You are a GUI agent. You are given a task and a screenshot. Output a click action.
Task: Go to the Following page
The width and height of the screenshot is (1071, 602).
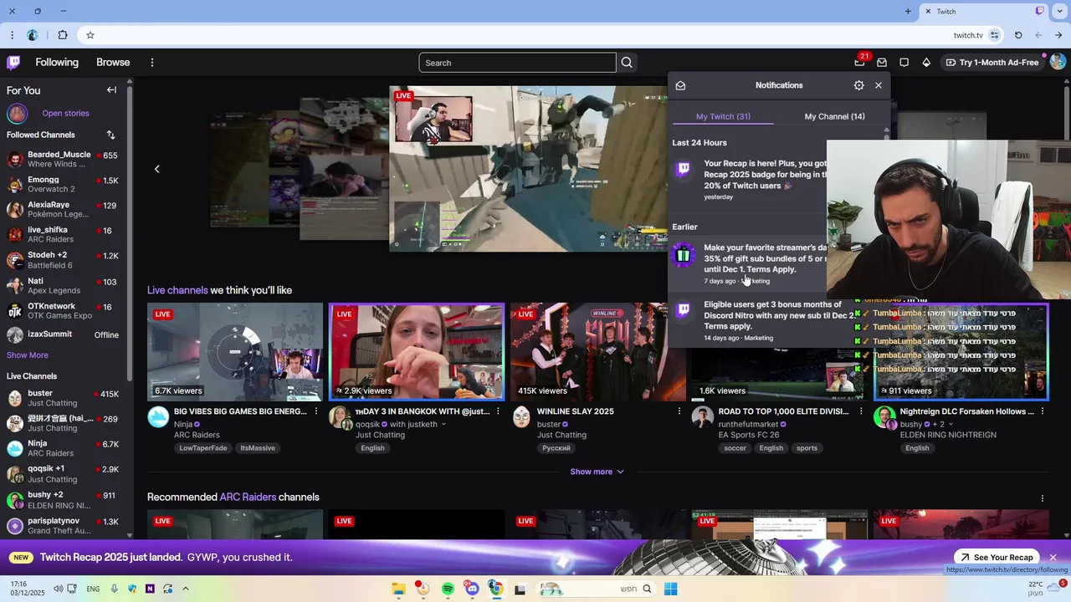click(x=57, y=63)
